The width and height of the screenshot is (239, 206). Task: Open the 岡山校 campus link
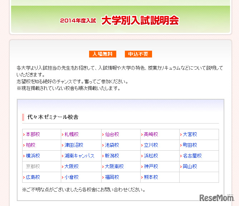190,166
